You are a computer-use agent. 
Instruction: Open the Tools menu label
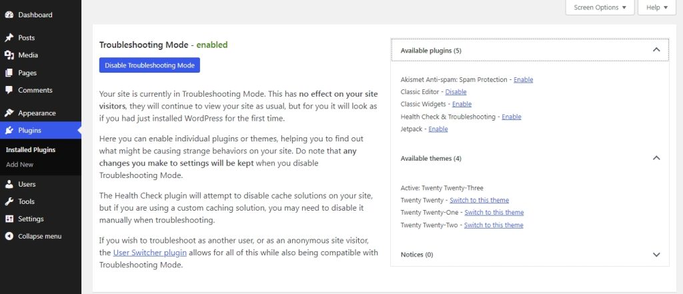(x=26, y=201)
